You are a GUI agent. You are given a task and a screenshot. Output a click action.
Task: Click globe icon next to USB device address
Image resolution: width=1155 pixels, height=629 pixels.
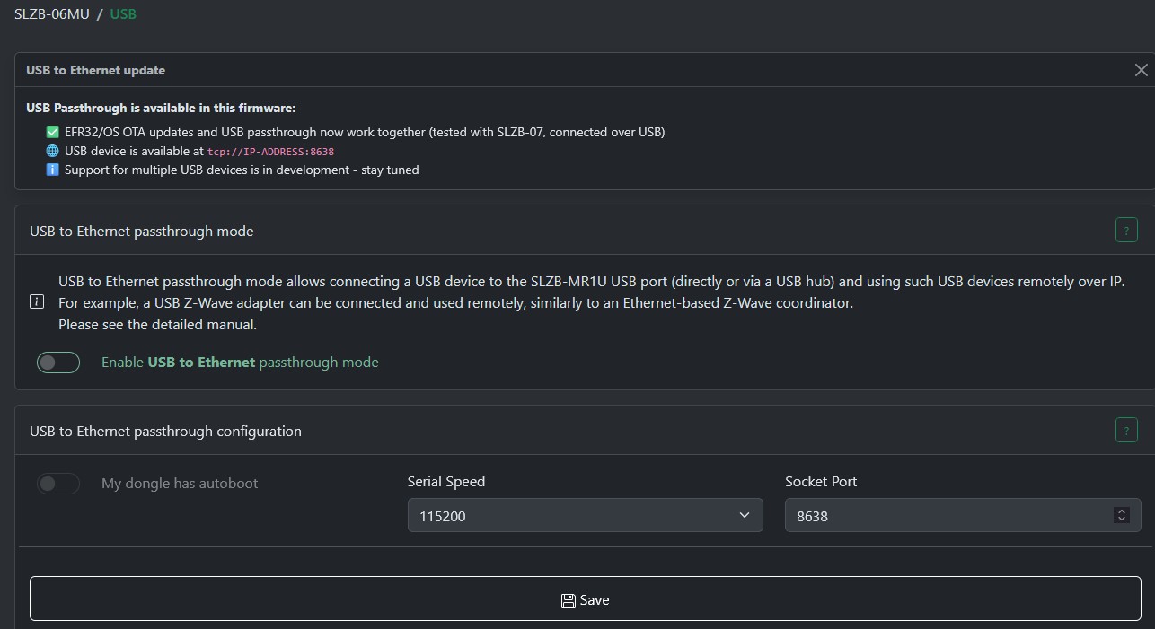[x=53, y=151]
